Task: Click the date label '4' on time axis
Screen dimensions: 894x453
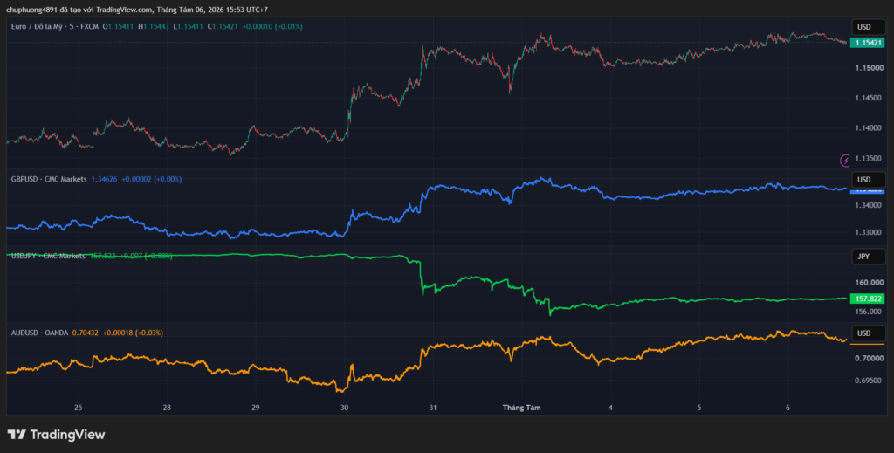Action: pos(610,408)
